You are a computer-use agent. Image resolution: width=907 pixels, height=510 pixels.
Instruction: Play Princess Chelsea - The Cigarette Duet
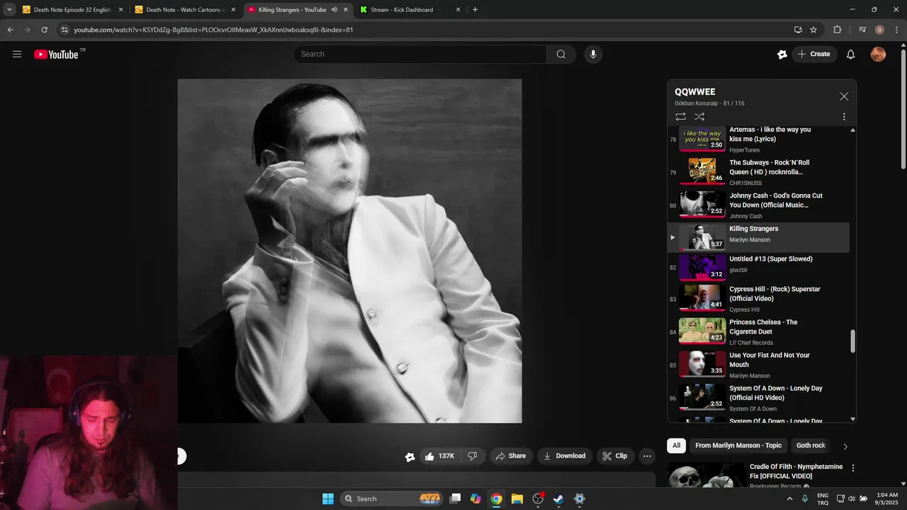click(x=758, y=331)
